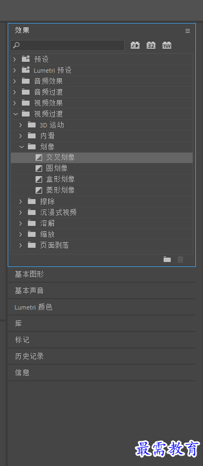Image resolution: width=203 pixels, height=466 pixels.
Task: Collapse the 视频过渡 folder
Action: (15, 114)
